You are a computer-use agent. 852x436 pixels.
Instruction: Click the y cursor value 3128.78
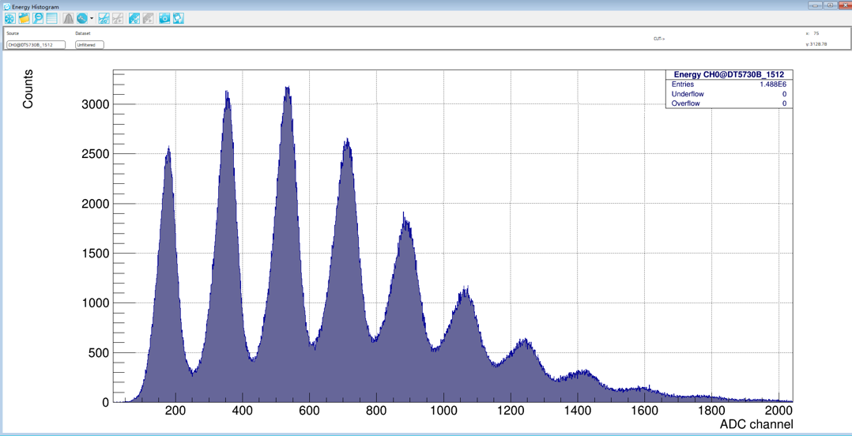tap(818, 44)
